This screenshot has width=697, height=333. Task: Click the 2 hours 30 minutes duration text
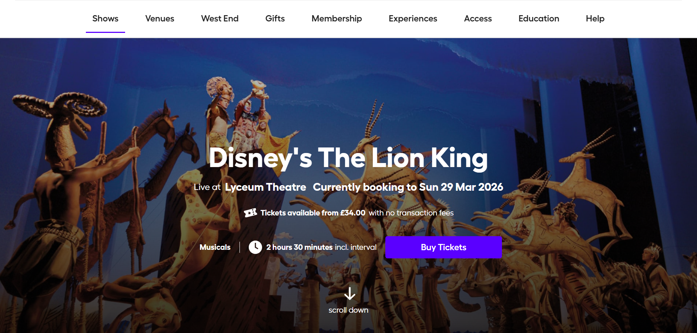[299, 247]
